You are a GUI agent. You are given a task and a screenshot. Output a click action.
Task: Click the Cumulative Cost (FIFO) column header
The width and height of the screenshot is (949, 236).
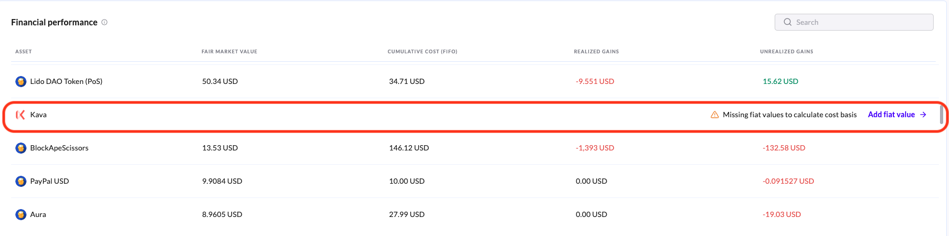(x=422, y=52)
